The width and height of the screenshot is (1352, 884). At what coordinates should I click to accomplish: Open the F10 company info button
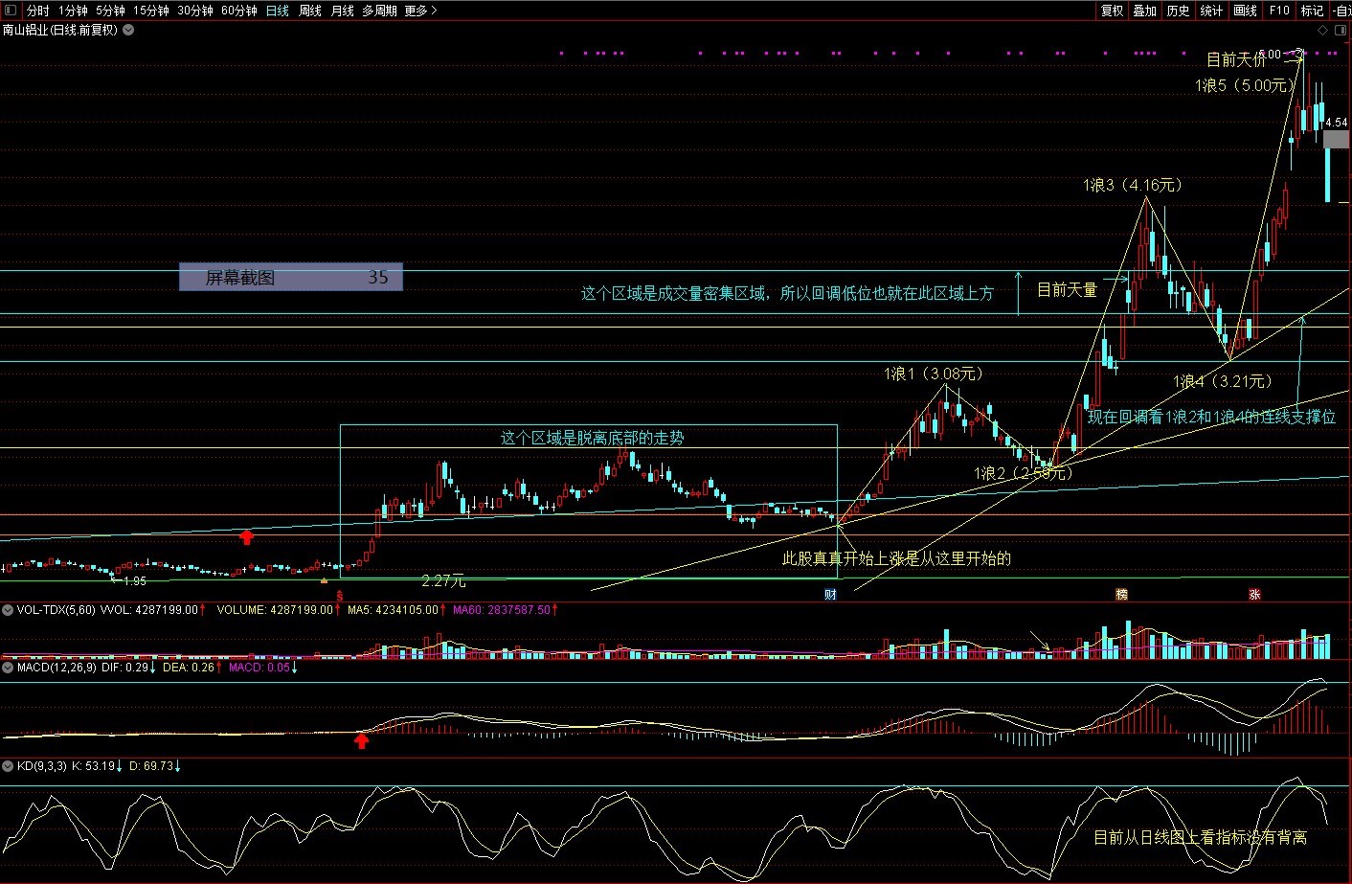1279,11
